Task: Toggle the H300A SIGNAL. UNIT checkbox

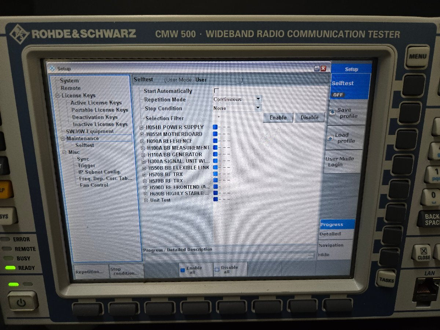Action: coord(215,161)
